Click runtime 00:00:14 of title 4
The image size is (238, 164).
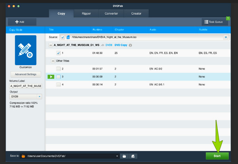[x=98, y=85]
